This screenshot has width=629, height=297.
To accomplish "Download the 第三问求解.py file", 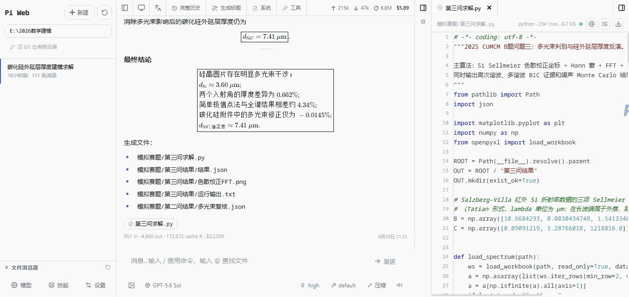I will [618, 24].
